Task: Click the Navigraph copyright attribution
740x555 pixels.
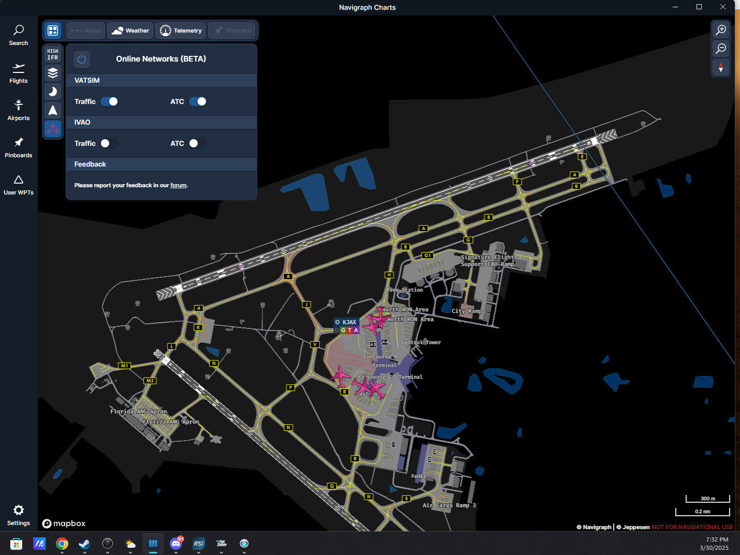Action: [594, 527]
